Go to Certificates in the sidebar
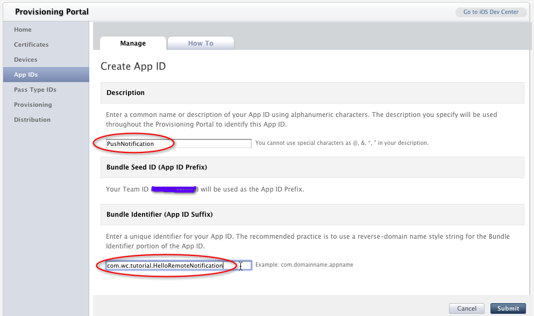Image resolution: width=534 pixels, height=316 pixels. coord(31,45)
